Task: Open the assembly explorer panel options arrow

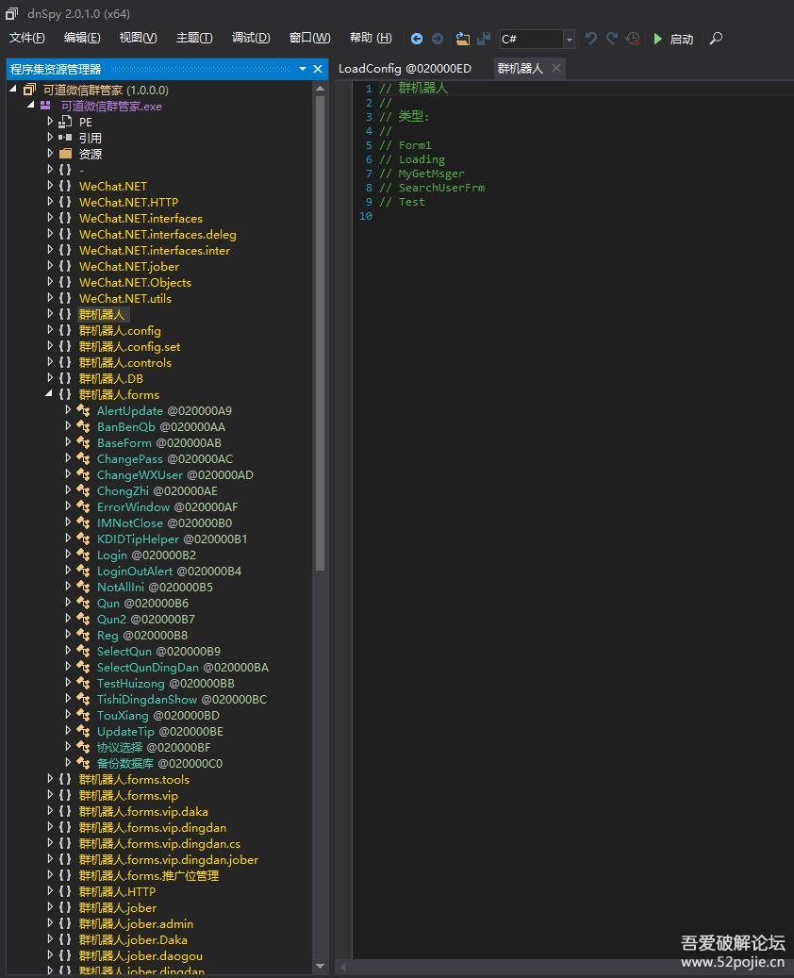Action: pos(303,69)
